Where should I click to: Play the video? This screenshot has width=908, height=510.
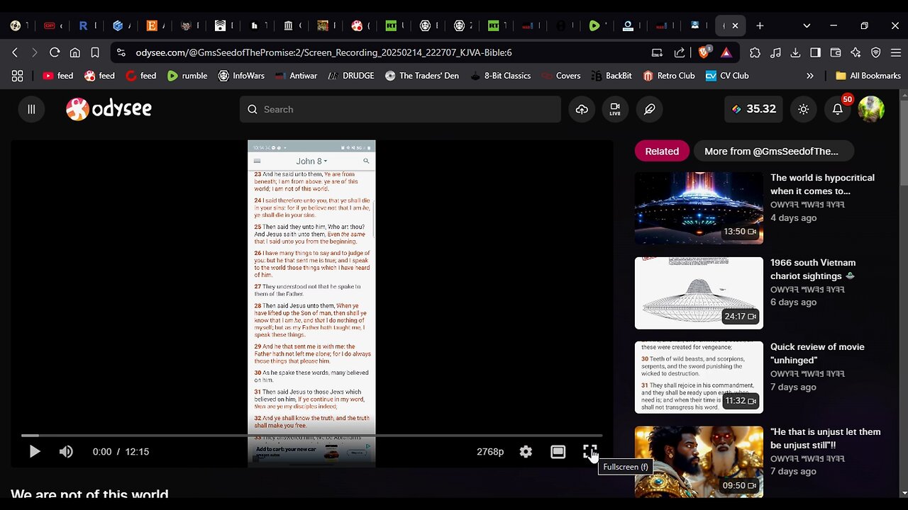(34, 452)
